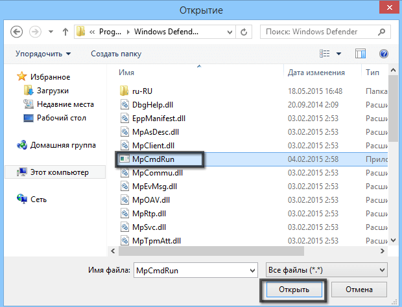
Task: Select Этот компьютер in sidebar
Action: [x=55, y=172]
